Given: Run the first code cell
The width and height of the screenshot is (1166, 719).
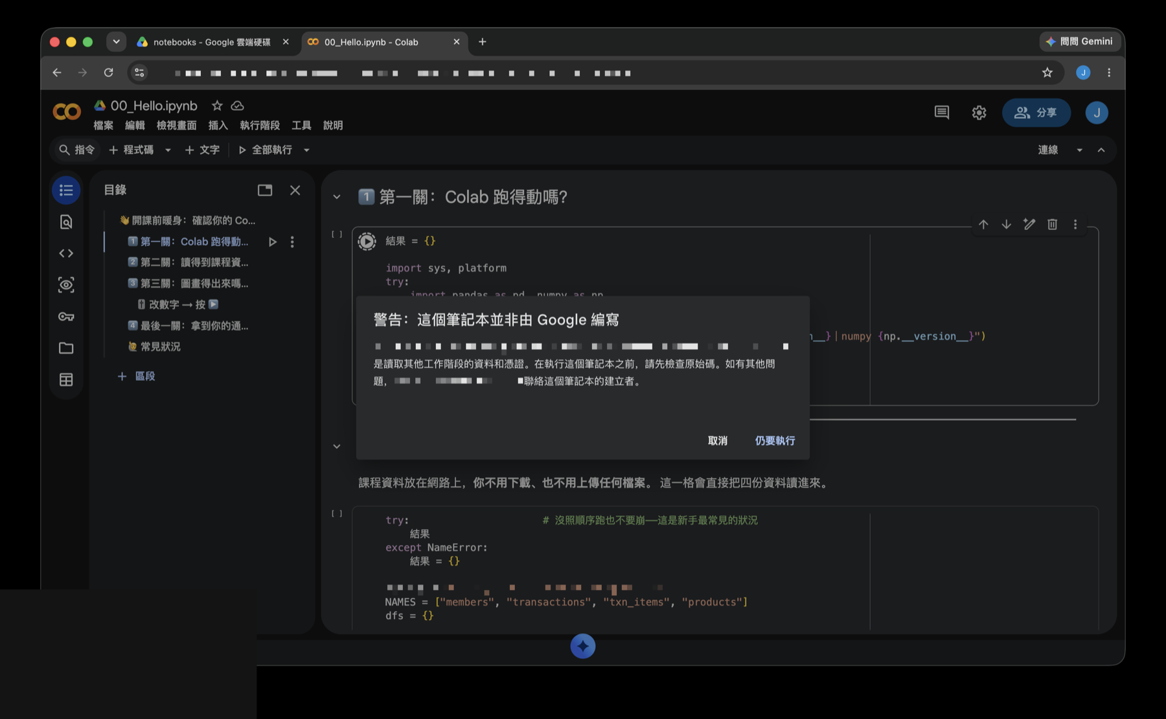Looking at the screenshot, I should (x=367, y=242).
